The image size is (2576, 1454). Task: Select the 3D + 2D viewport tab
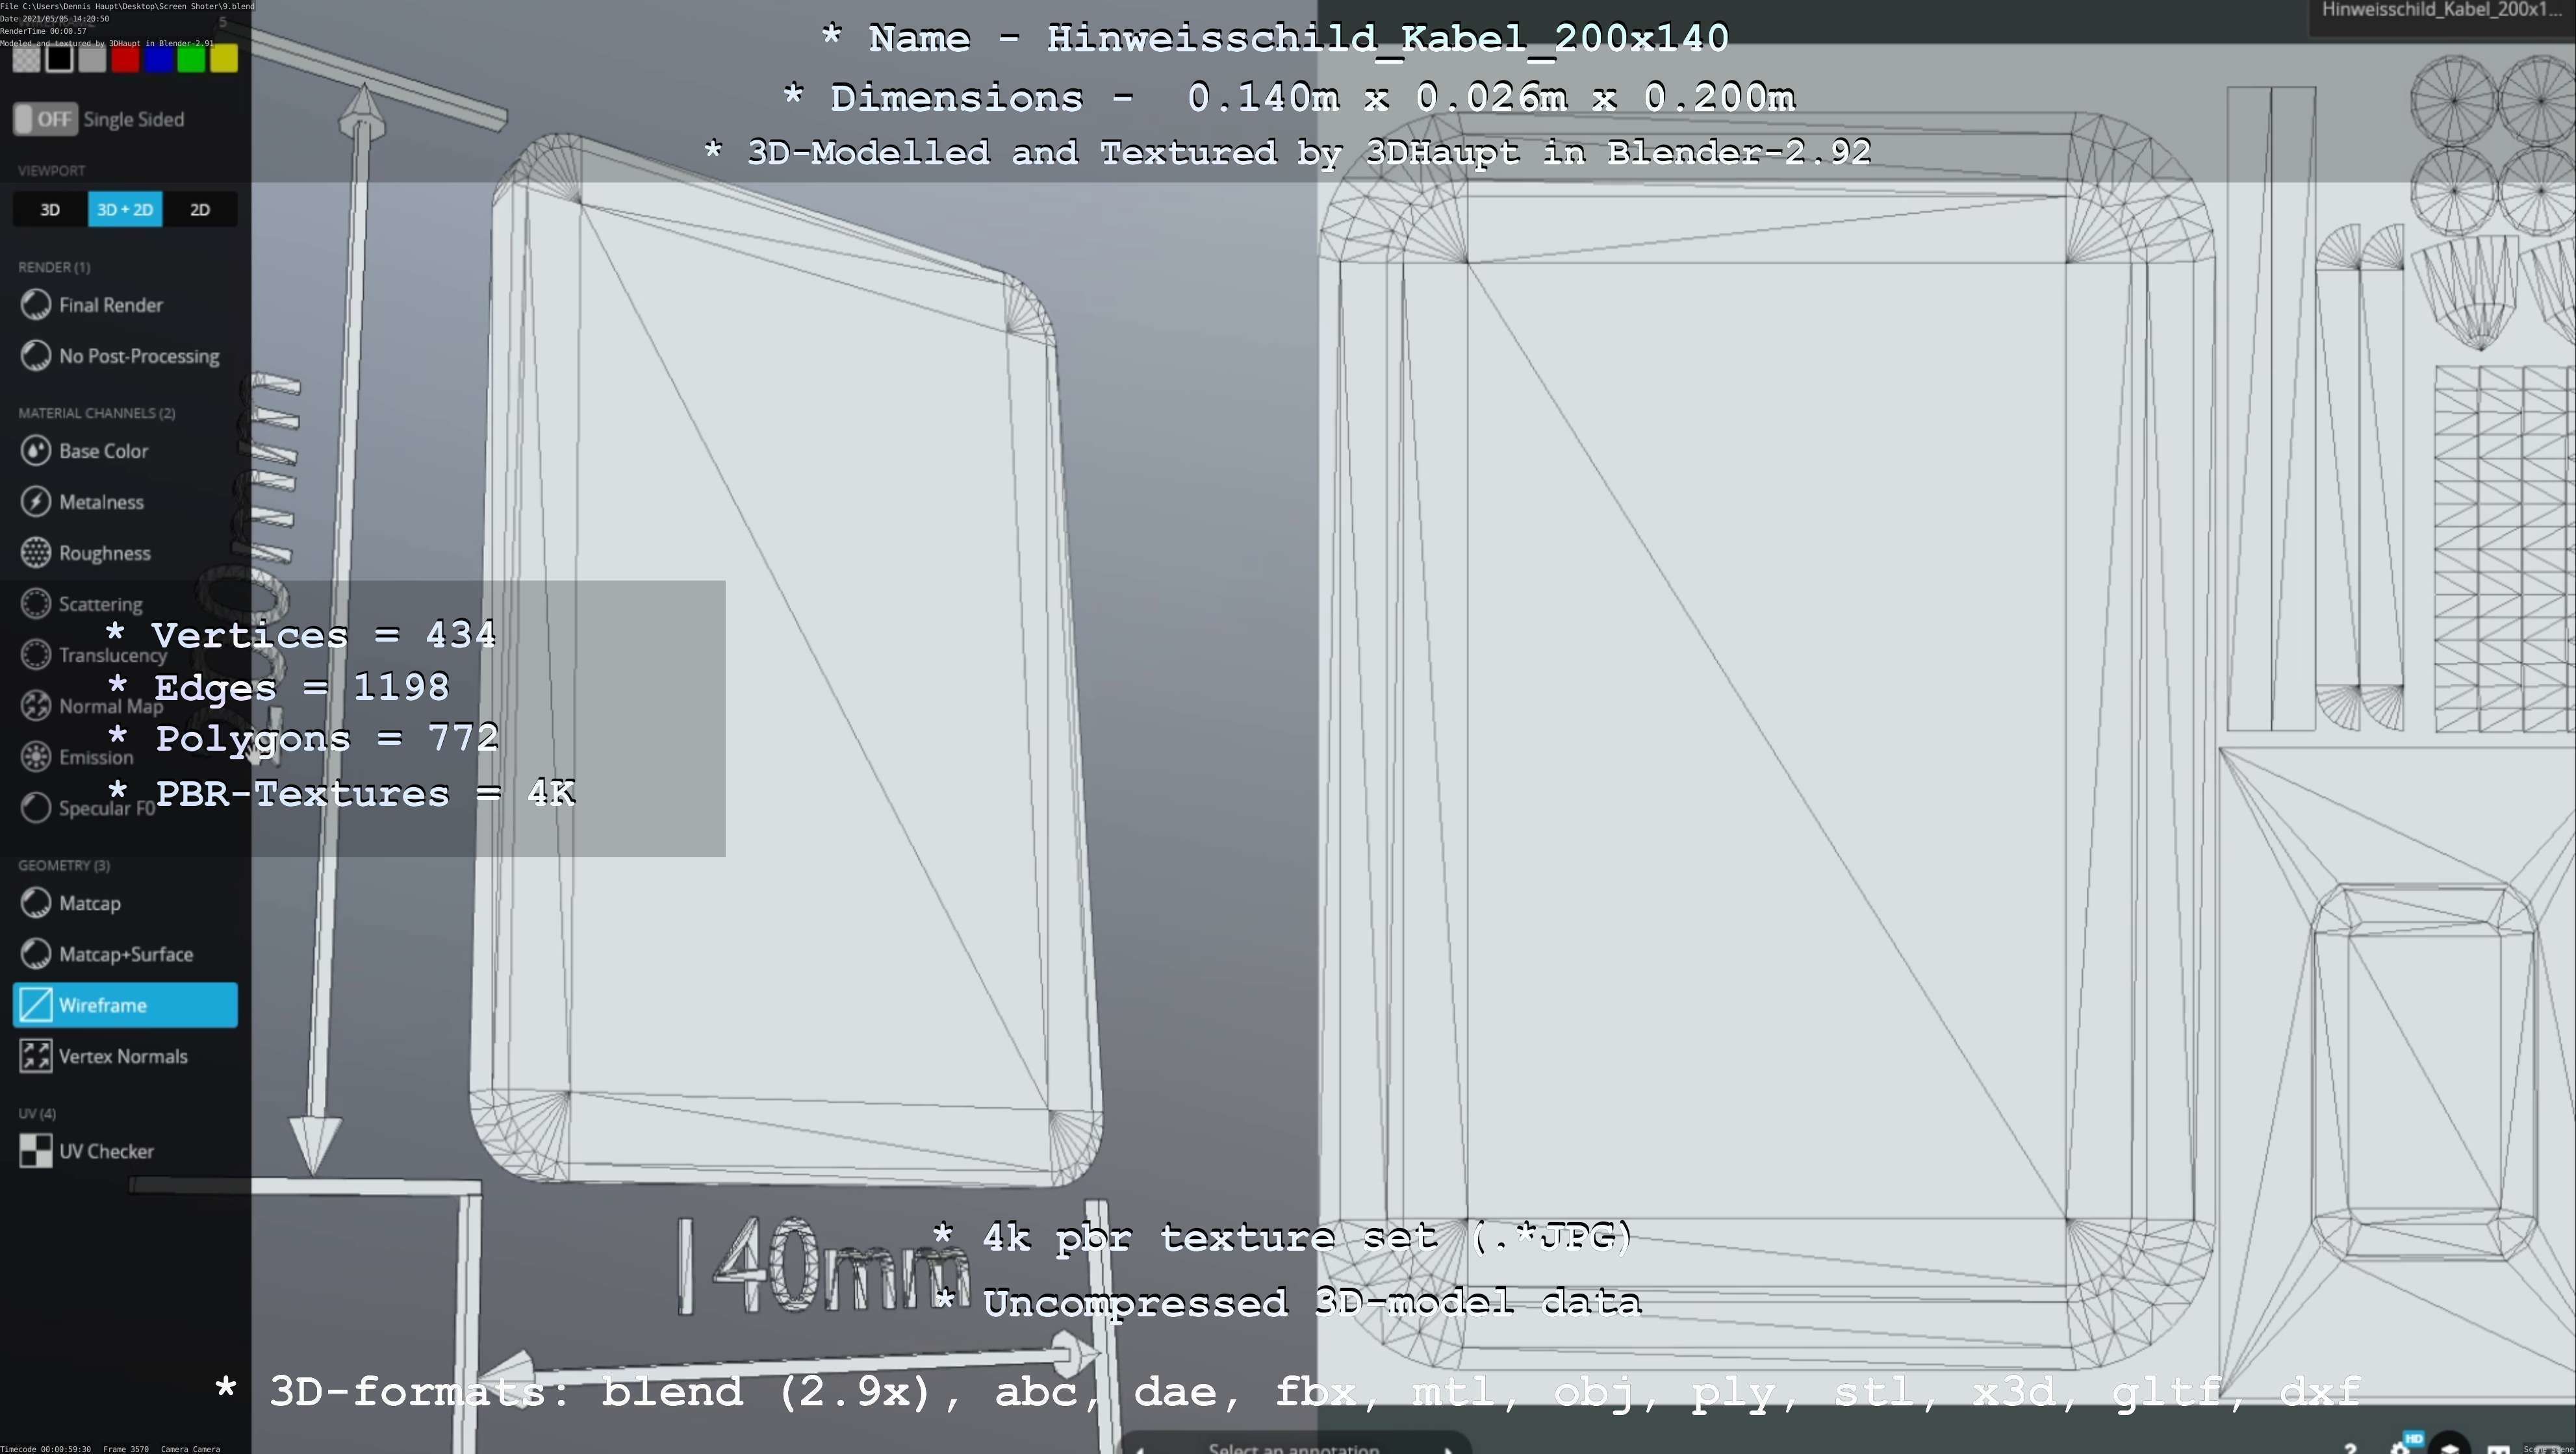tap(125, 210)
